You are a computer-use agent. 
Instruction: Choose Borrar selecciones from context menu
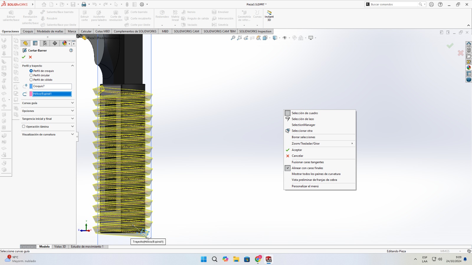(303, 137)
